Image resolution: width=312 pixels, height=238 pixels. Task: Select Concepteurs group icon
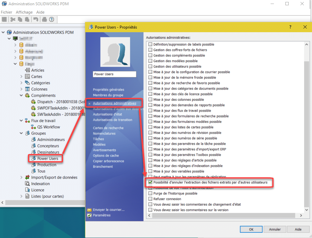[33, 146]
